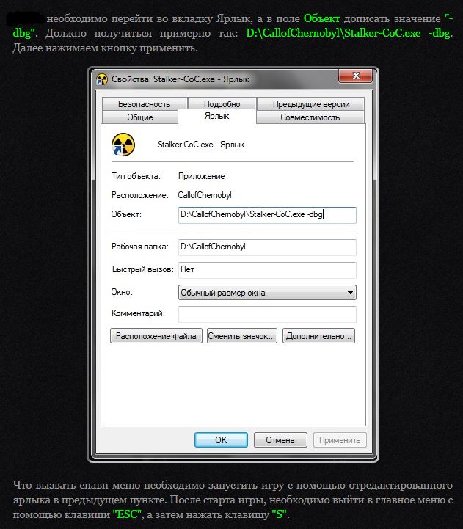Click the green Объект word in article

321,18
